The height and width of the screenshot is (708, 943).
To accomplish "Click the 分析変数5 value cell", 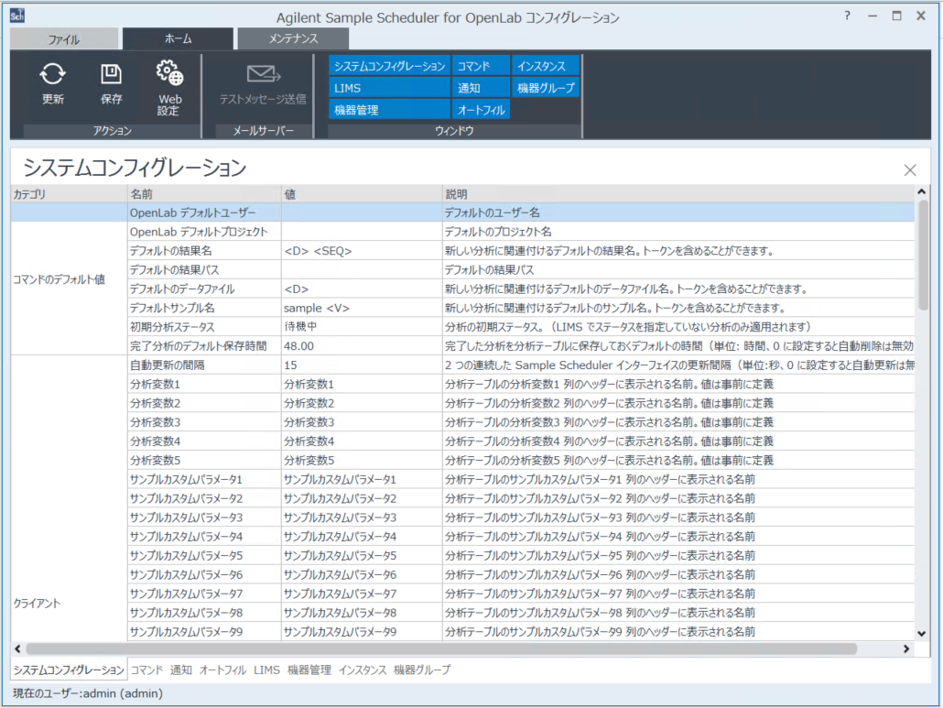I will 362,460.
